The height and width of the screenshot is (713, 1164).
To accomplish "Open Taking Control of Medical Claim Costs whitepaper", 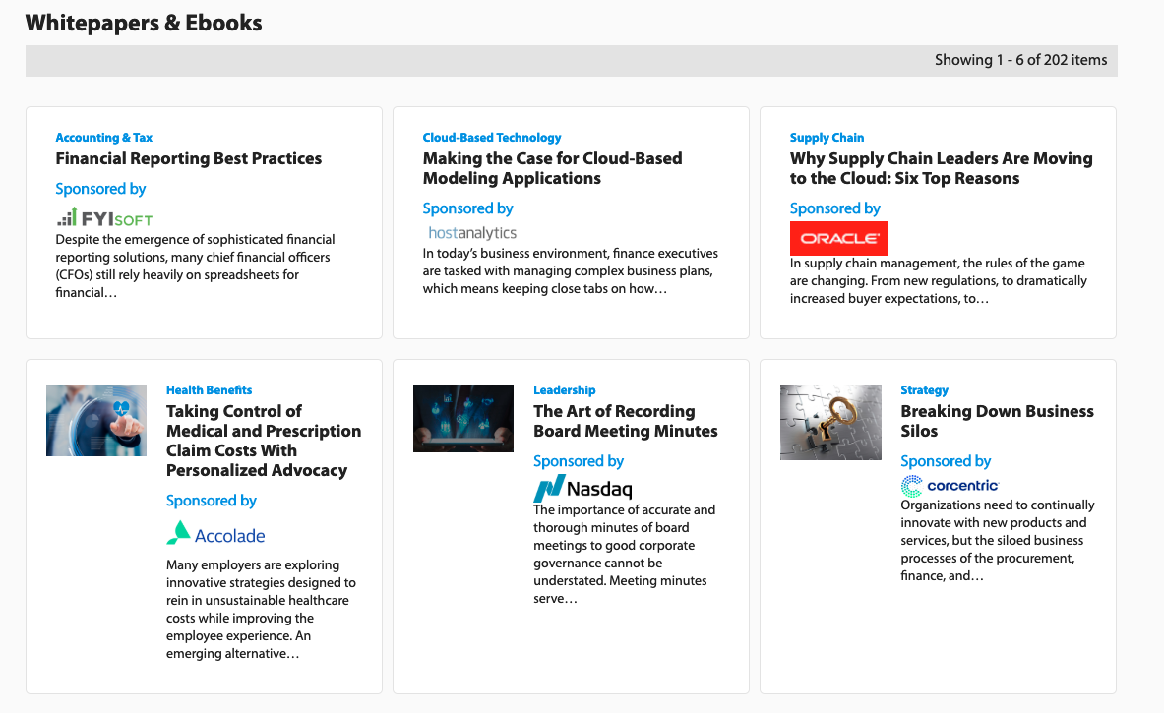I will pos(264,441).
